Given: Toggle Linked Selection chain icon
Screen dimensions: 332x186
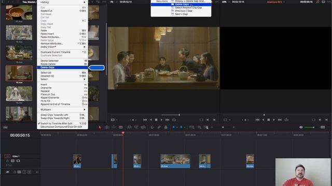Looking at the screenshot, I should coord(159,127).
